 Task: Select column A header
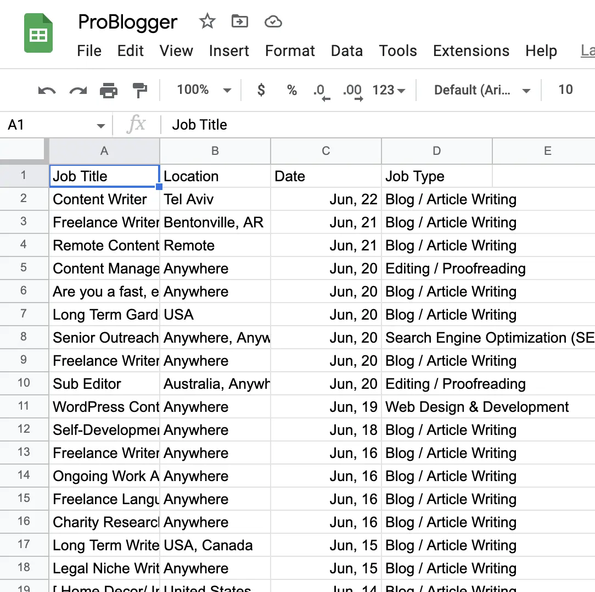(104, 151)
